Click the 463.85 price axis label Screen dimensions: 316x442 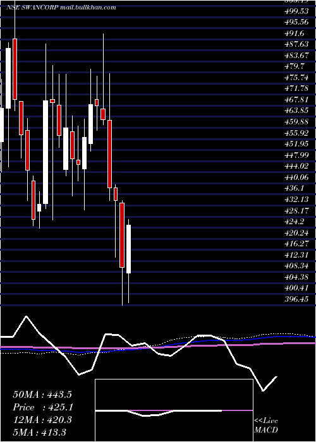296,110
